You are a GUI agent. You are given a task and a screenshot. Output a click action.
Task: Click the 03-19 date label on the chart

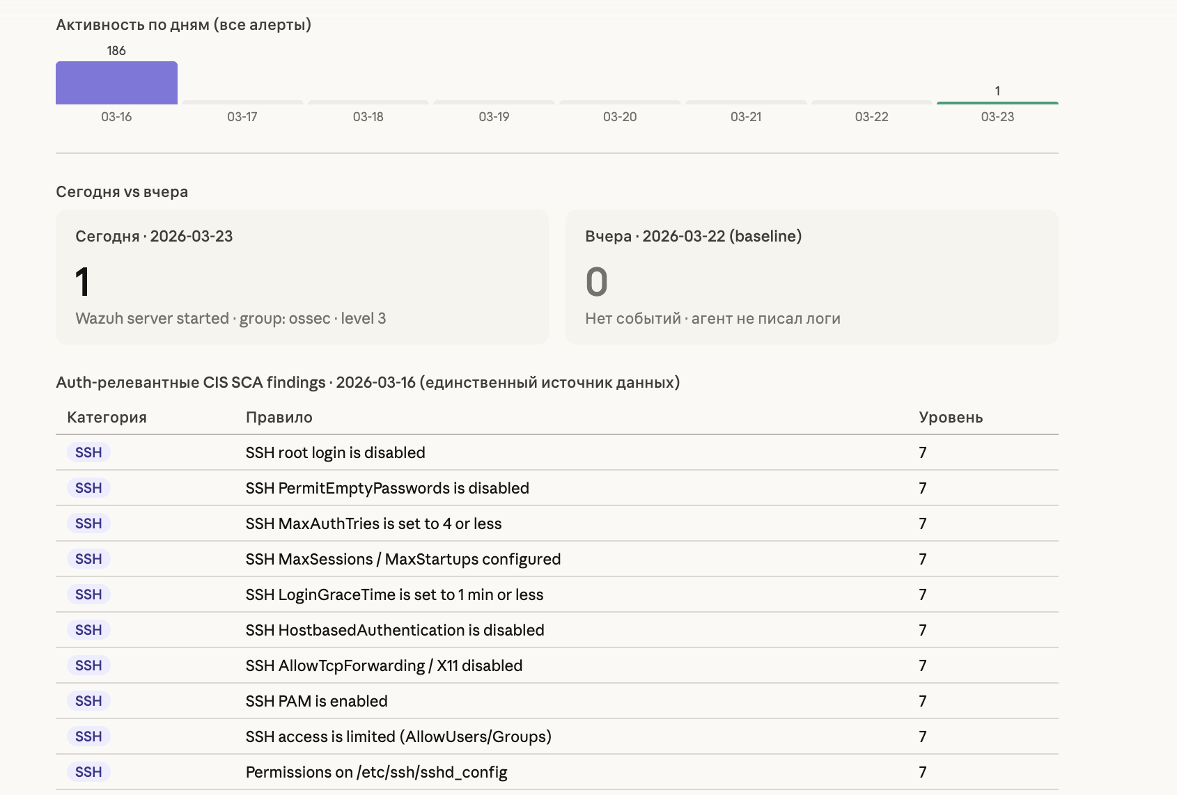[494, 117]
